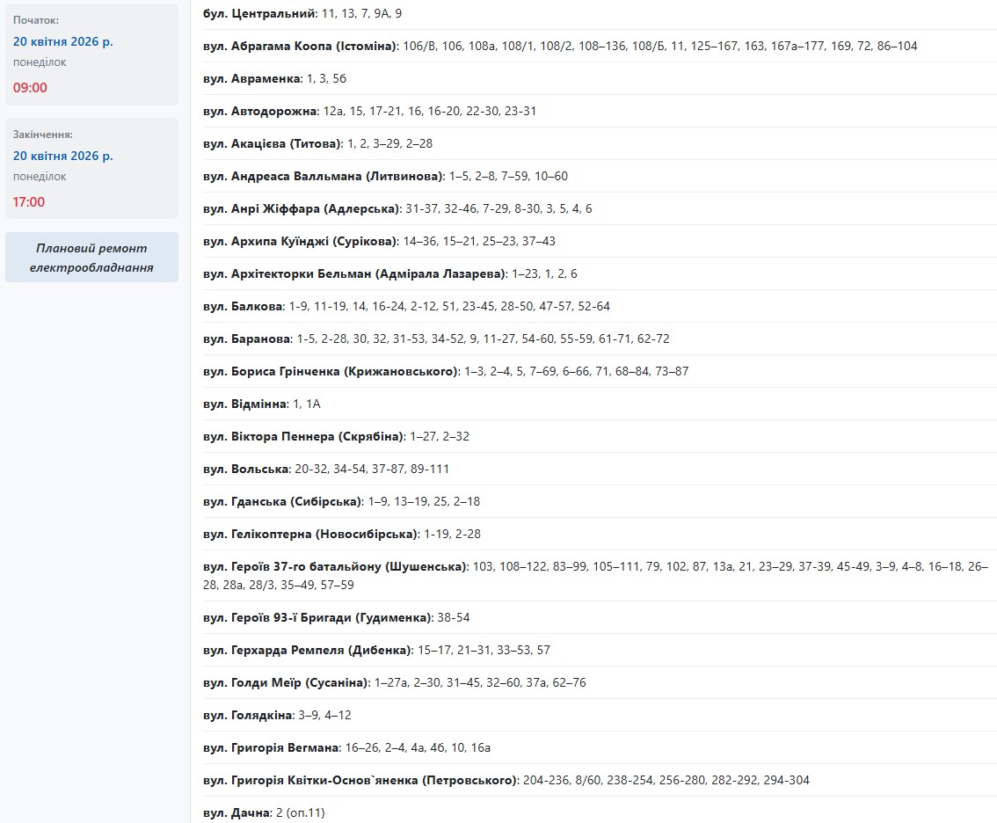Click вул. Акацієва (Титова) street name
The height and width of the screenshot is (823, 997).
point(272,143)
